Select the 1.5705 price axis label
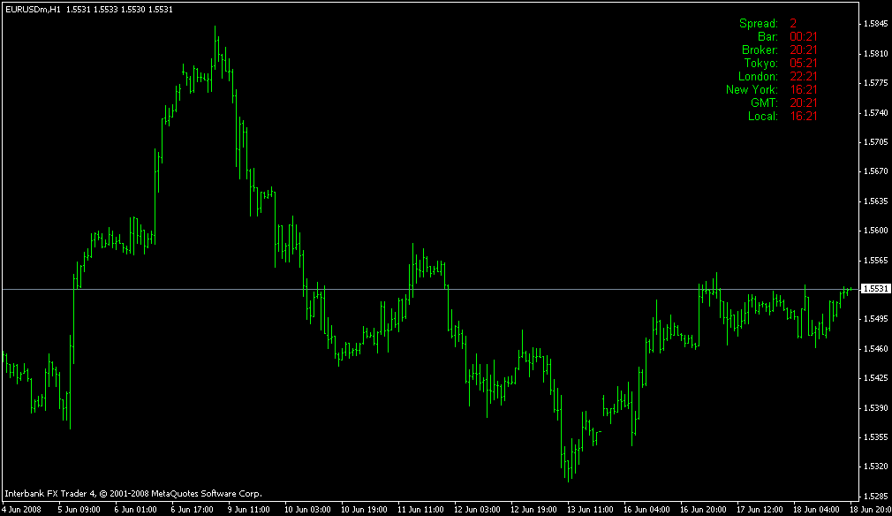 [x=875, y=141]
